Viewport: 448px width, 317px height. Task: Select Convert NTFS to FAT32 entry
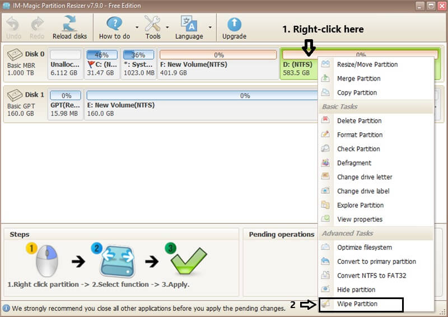coord(376,276)
